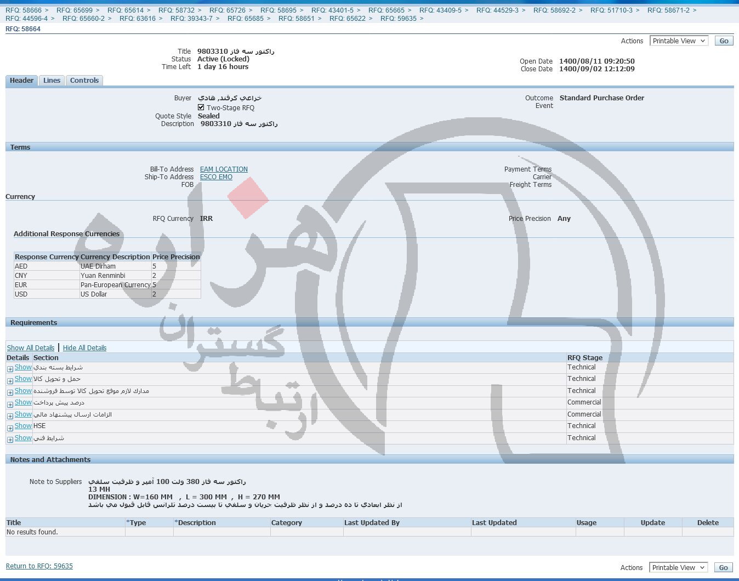Open the top Actions dropdown
739x581 pixels.
pyautogui.click(x=679, y=41)
